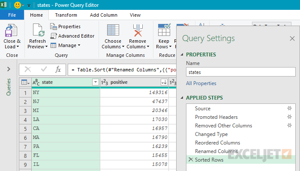Open the Add Column tab
Screen dimensions: 300x171
point(104,15)
